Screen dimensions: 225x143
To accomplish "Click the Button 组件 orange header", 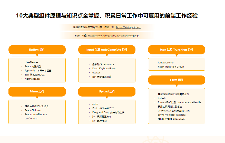I will [37, 50].
